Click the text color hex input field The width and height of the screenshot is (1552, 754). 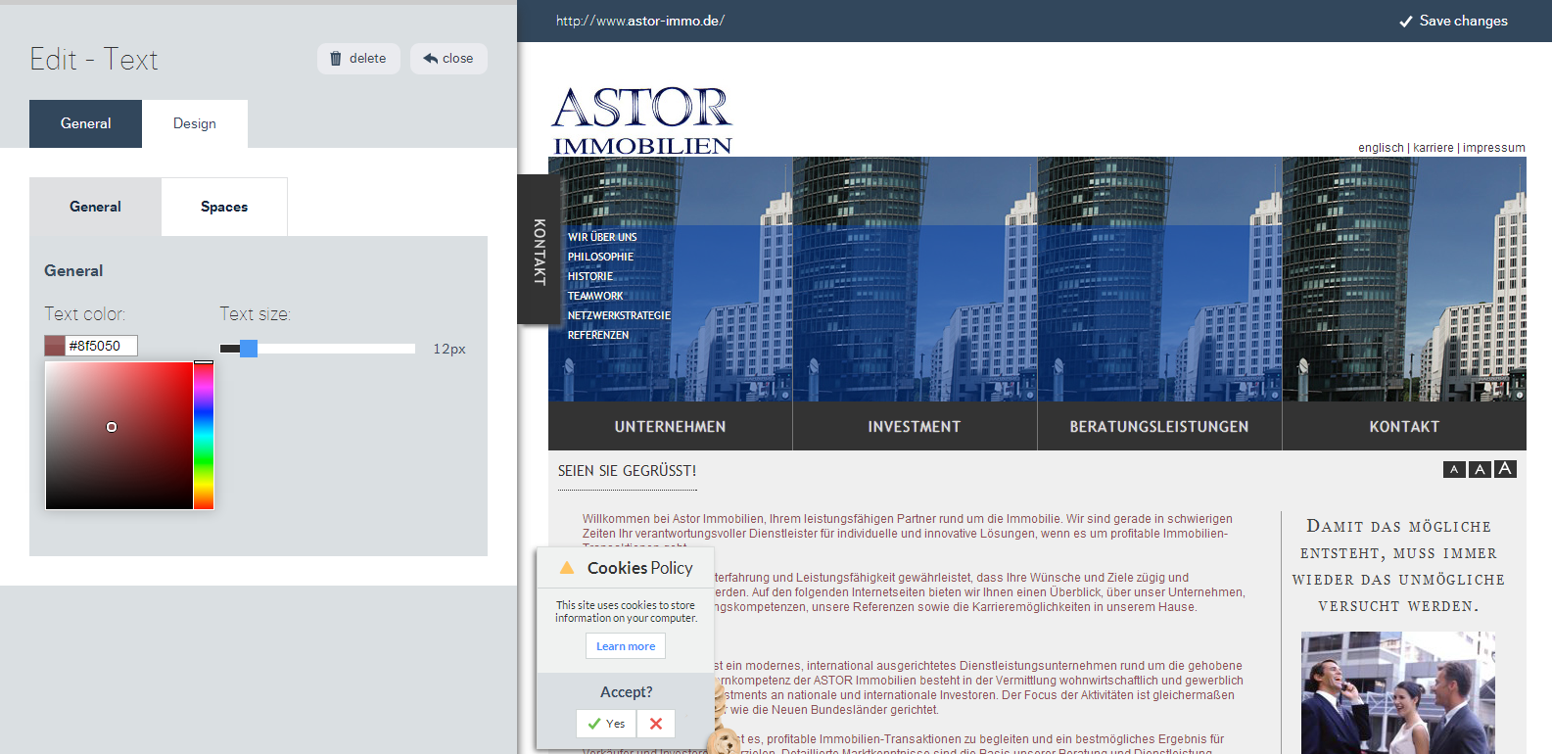click(x=102, y=346)
